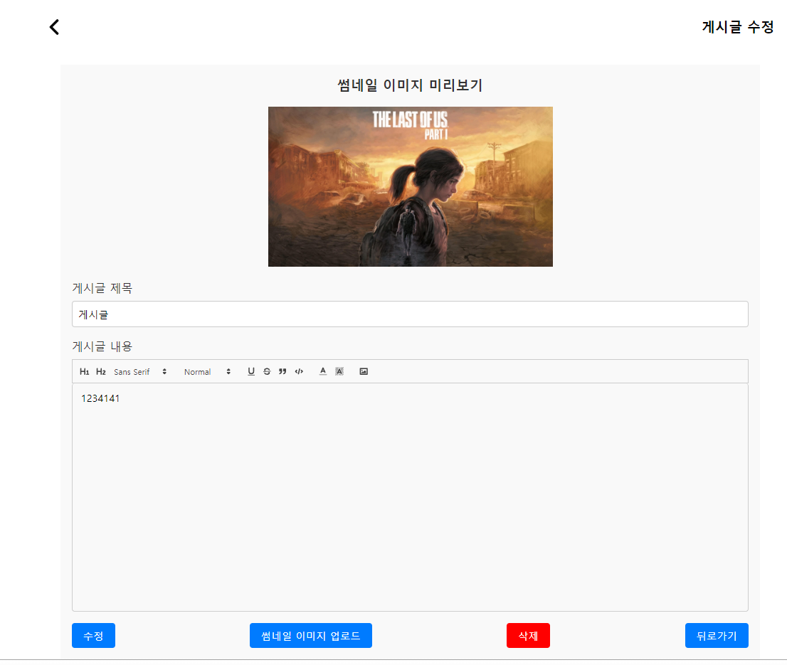Image resolution: width=787 pixels, height=665 pixels.
Task: Insert a blockquote
Action: click(x=282, y=371)
